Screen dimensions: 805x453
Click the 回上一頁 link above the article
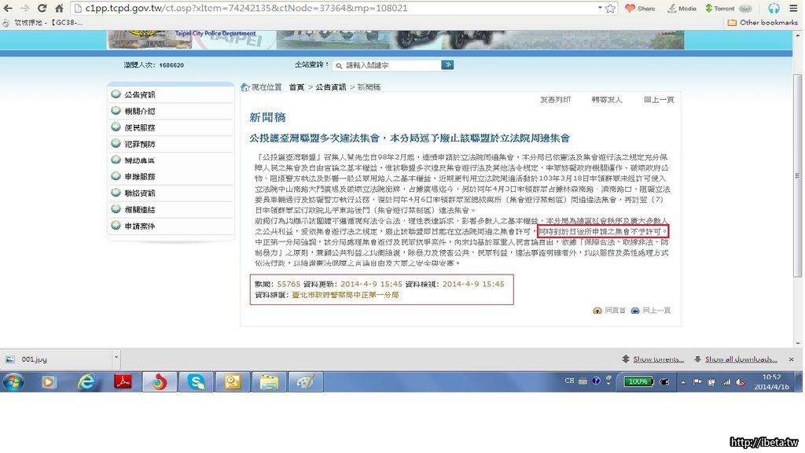tap(658, 100)
